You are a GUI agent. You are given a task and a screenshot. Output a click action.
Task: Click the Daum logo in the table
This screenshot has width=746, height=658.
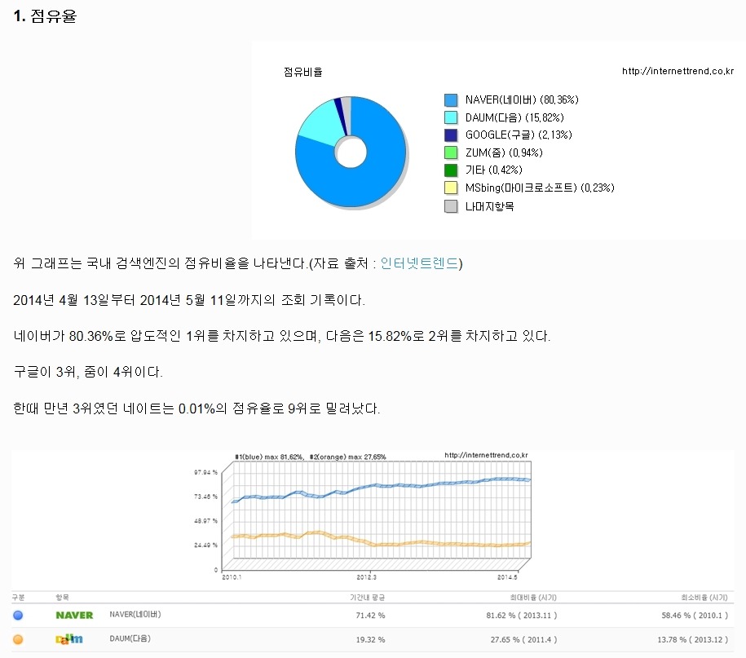pyautogui.click(x=69, y=639)
